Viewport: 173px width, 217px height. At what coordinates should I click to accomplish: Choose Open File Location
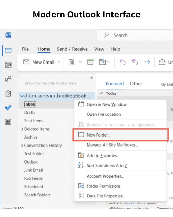tap(120, 114)
